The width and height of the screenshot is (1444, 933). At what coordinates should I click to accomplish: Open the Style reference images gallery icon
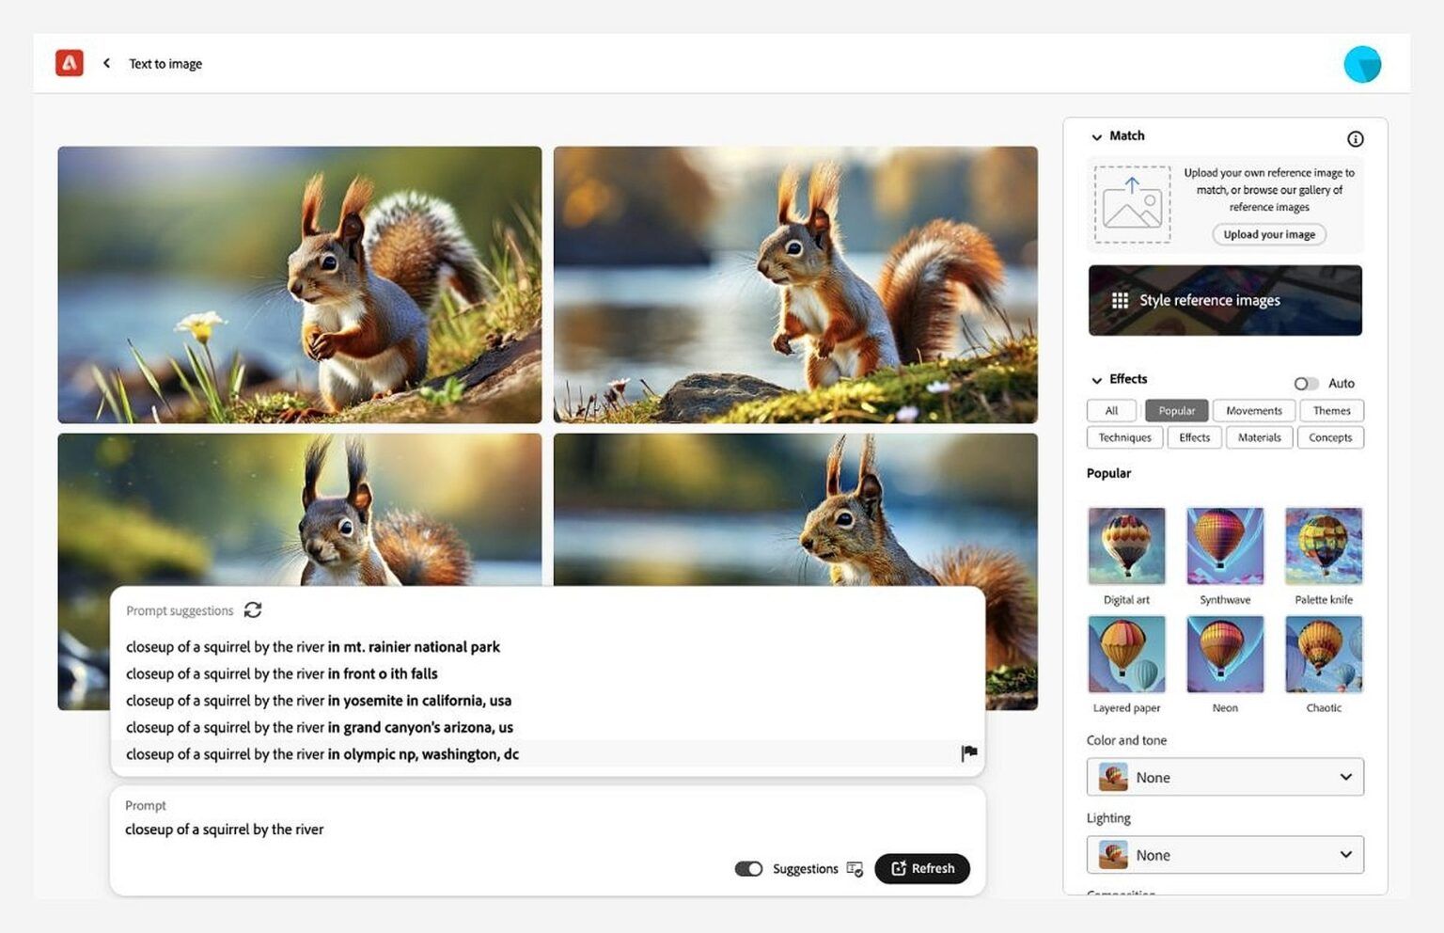click(x=1121, y=300)
